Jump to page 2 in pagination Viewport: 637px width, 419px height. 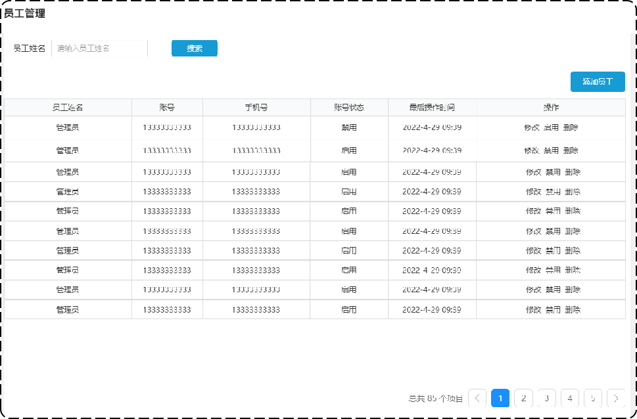coord(523,398)
